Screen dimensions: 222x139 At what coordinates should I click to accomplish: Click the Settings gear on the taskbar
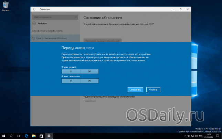coord(49,136)
